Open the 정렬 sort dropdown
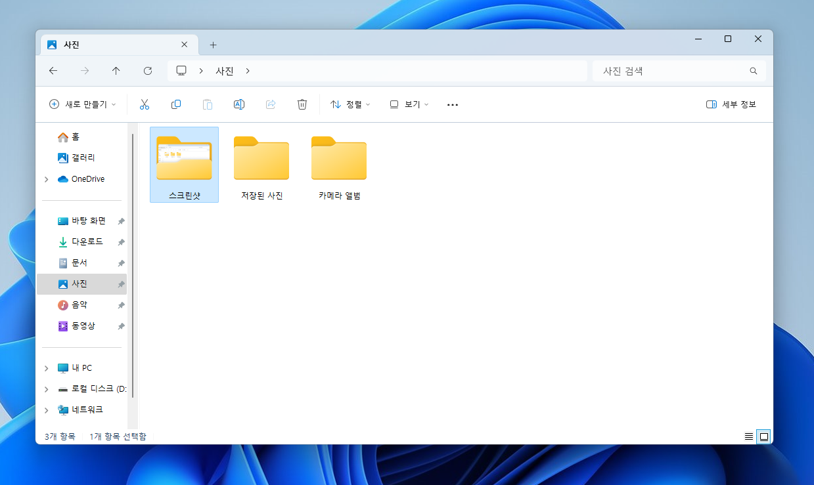Image resolution: width=814 pixels, height=485 pixels. (x=350, y=104)
